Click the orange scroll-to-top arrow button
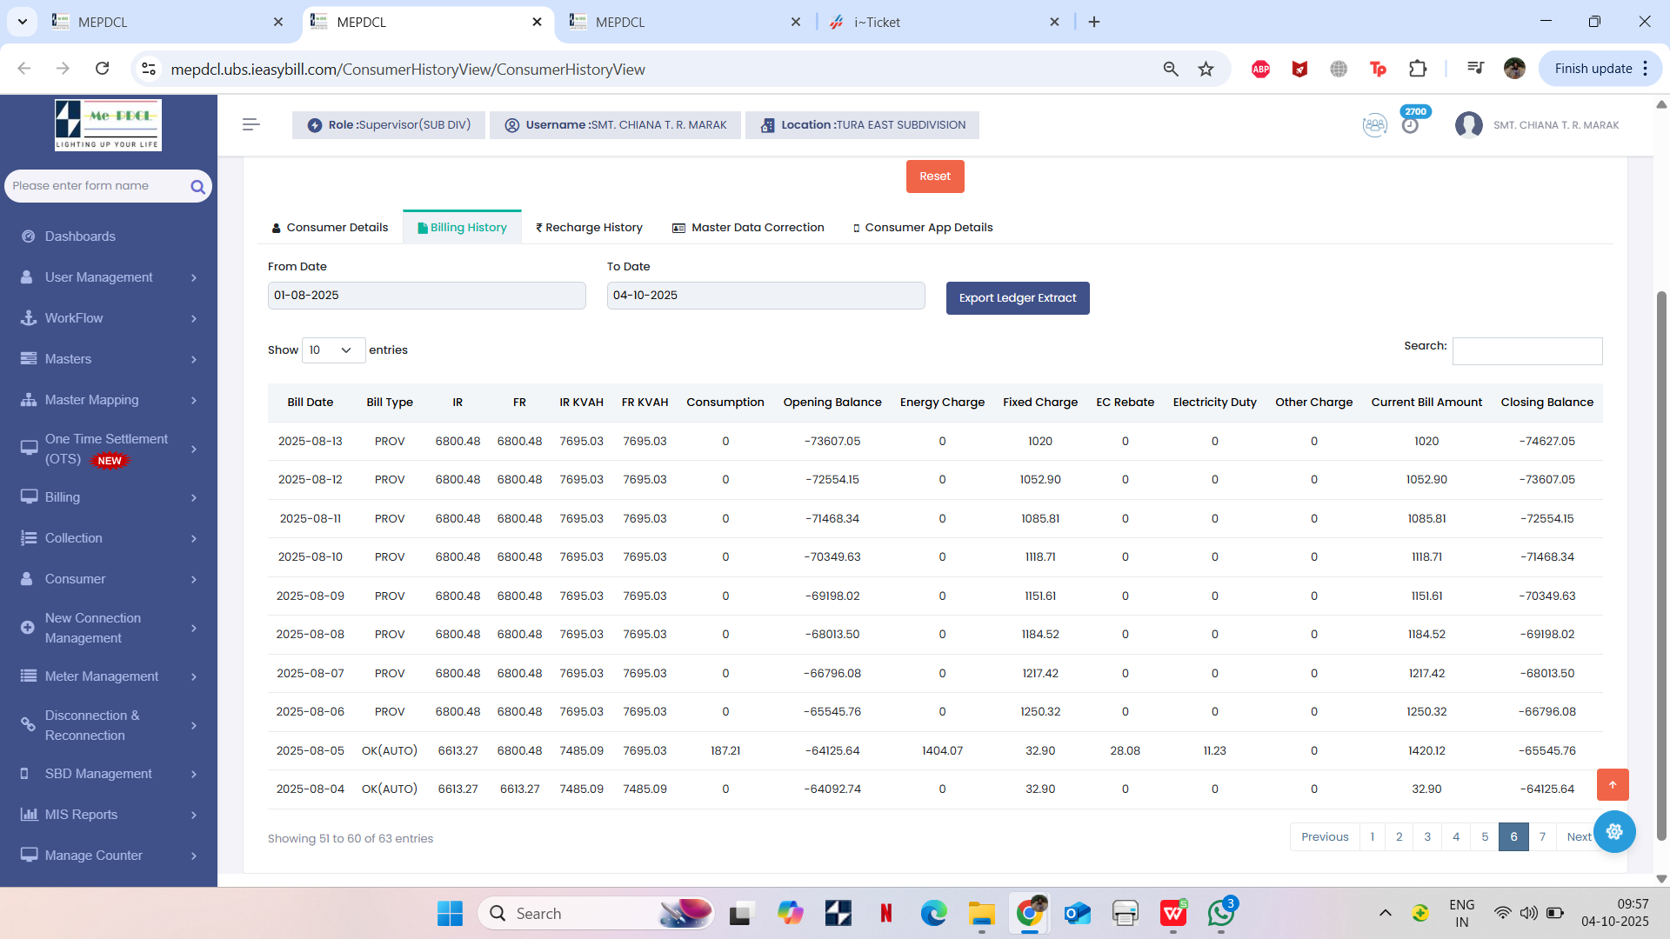This screenshot has width=1670, height=939. click(1613, 784)
